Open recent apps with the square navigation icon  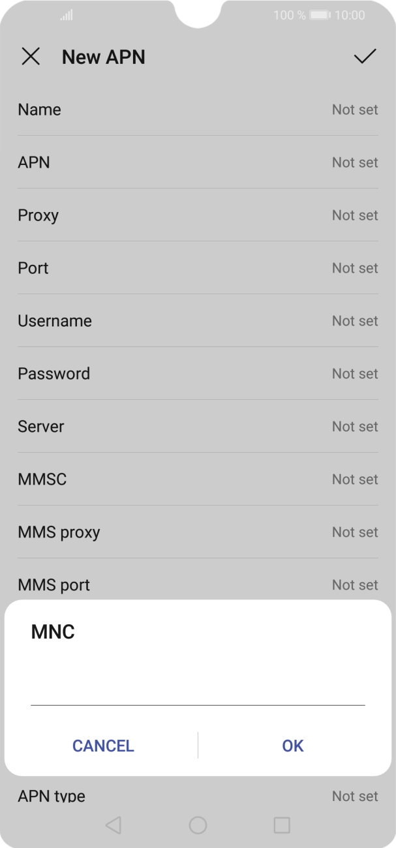pyautogui.click(x=281, y=825)
